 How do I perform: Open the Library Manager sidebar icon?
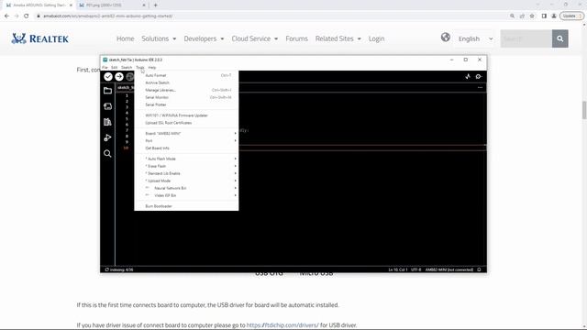click(x=107, y=122)
